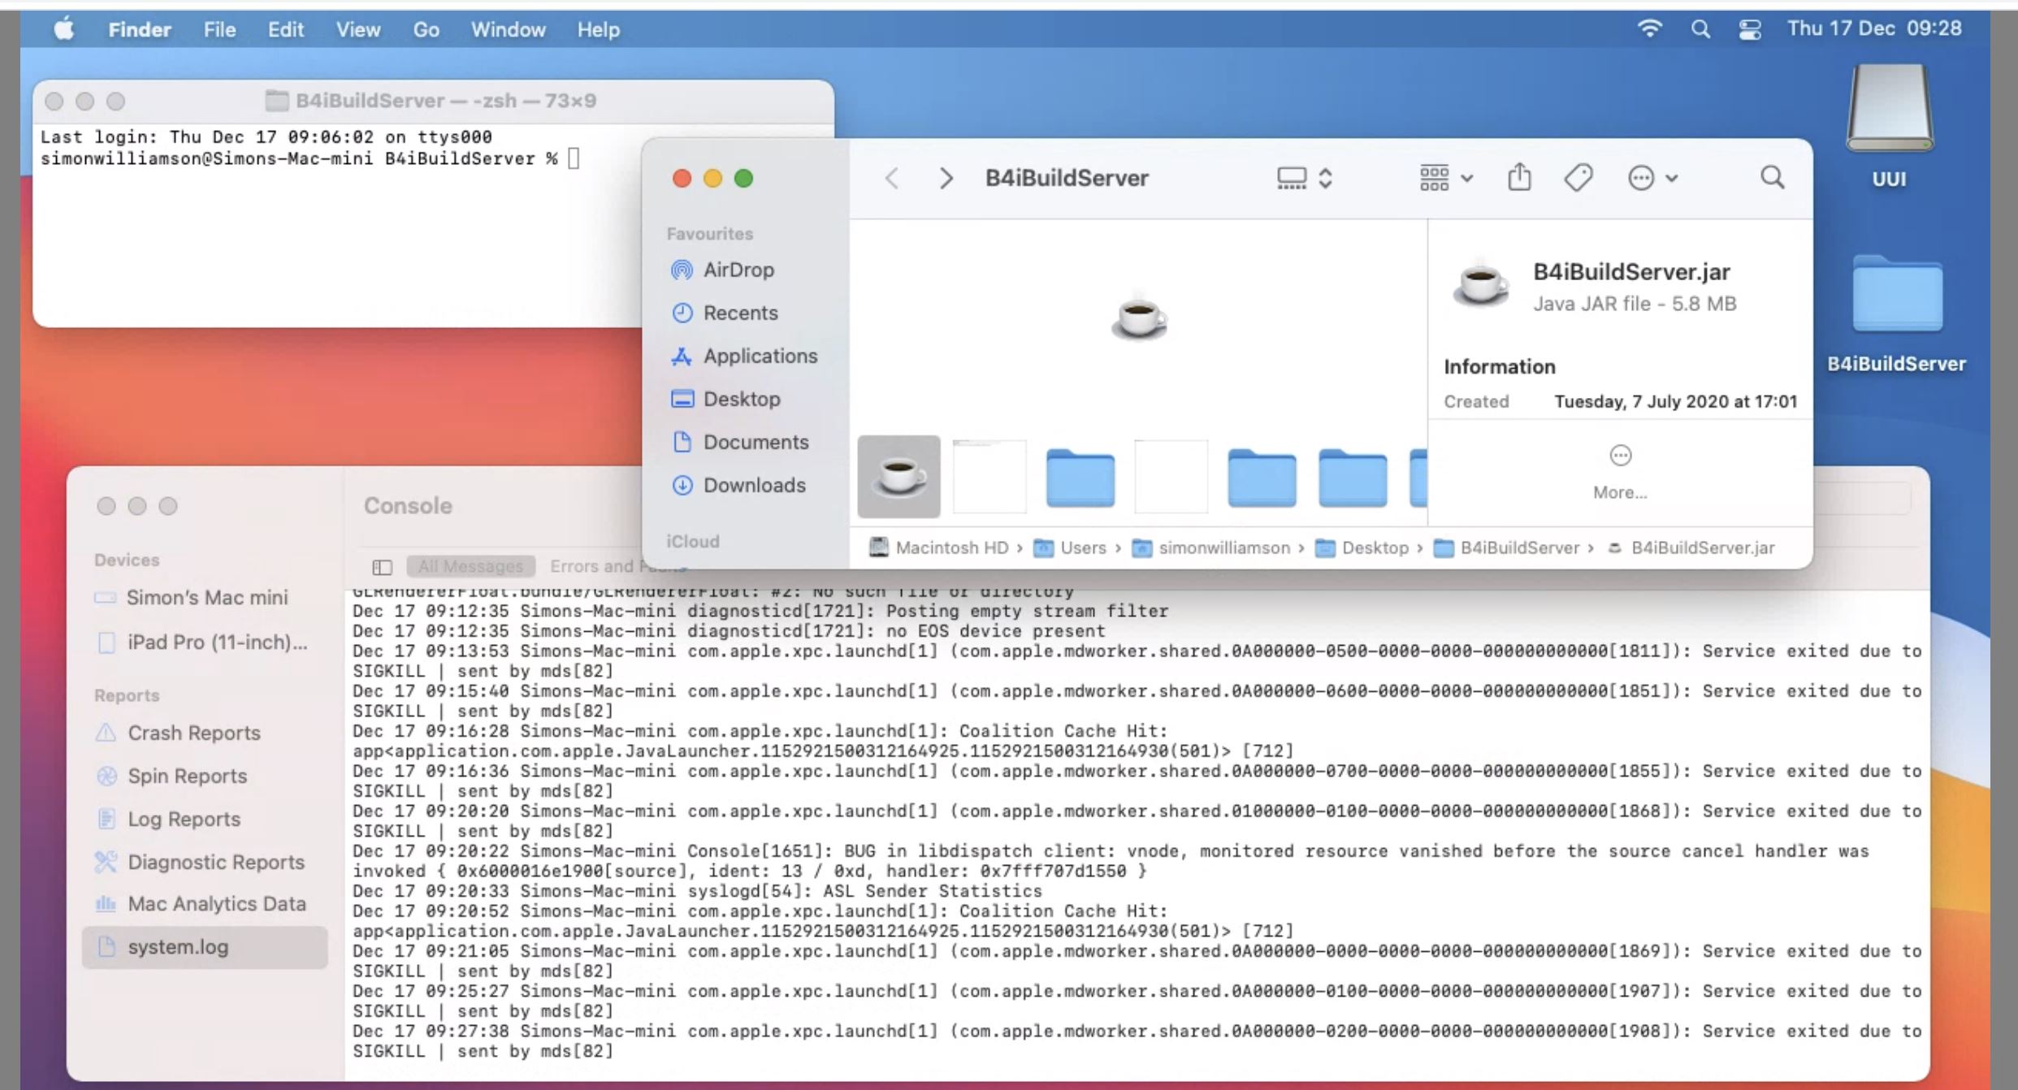Click More… in Finder preview pane
Screen dimensions: 2018x1090
click(1620, 473)
